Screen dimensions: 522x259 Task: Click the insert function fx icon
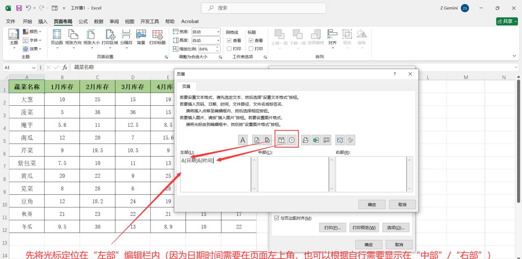point(65,67)
